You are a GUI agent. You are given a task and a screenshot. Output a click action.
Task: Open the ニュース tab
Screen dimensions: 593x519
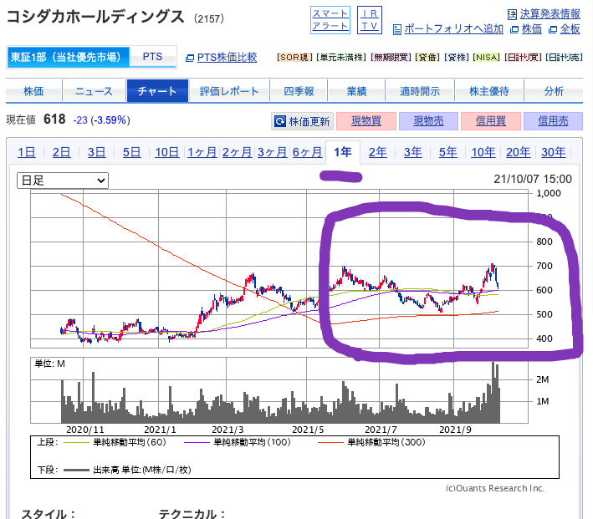pyautogui.click(x=95, y=91)
